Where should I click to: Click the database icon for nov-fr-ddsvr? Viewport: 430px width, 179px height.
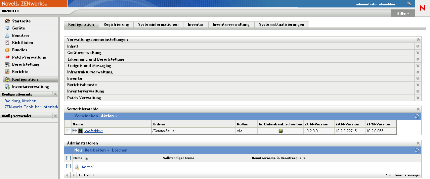[x=281, y=131]
